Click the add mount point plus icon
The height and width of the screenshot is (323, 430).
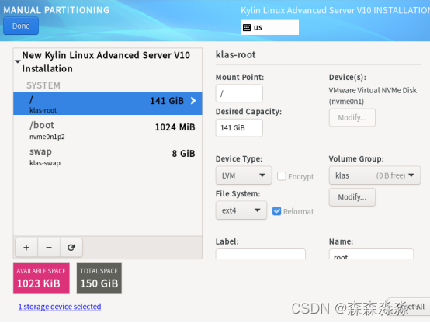[x=26, y=248]
